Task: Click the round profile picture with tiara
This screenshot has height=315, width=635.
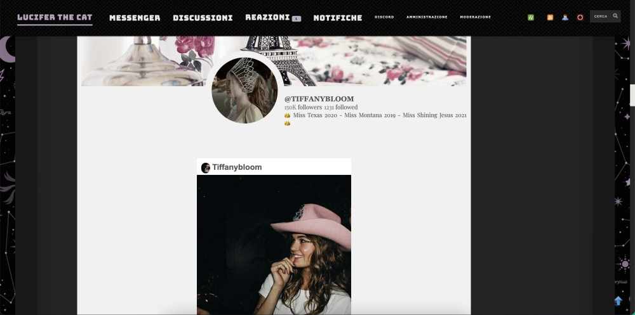Action: pyautogui.click(x=244, y=90)
